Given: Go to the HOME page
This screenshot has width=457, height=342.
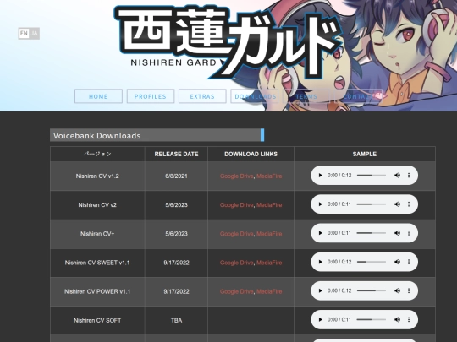Looking at the screenshot, I should tap(98, 96).
